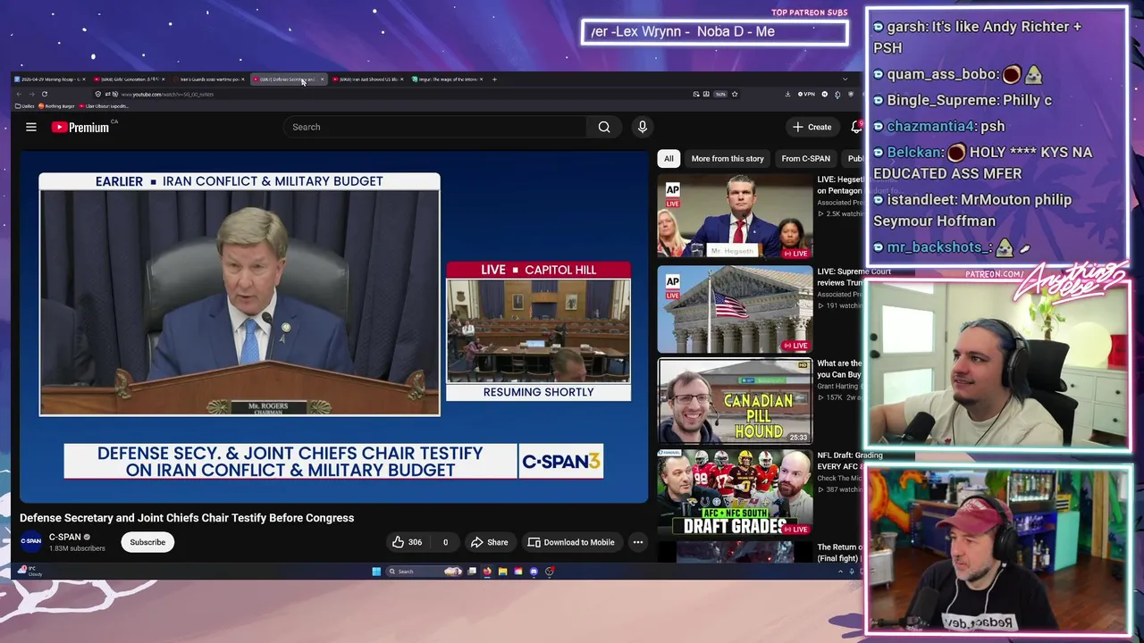This screenshot has width=1144, height=643.
Task: Click Download to Mobile button
Action: pyautogui.click(x=571, y=542)
